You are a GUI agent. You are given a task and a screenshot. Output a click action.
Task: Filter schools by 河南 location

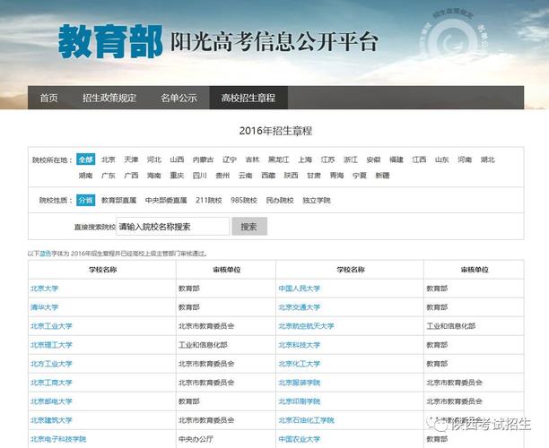click(x=465, y=159)
